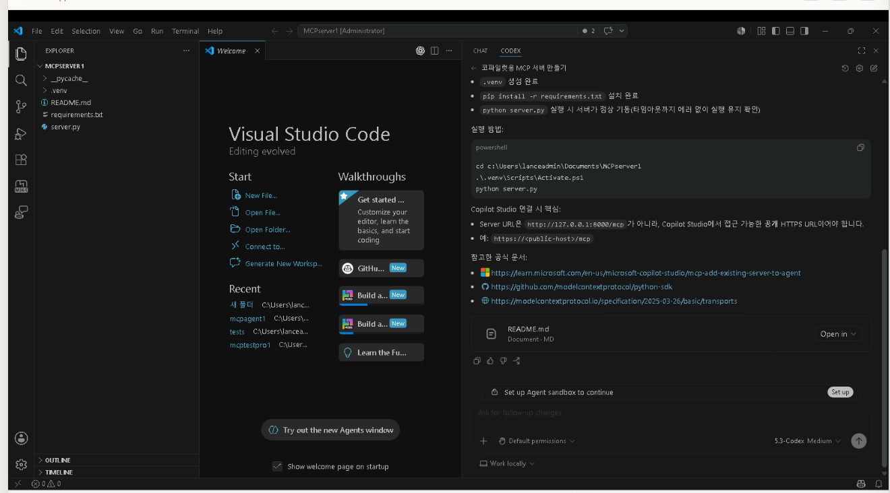Give the response a thumbs down

[503, 361]
